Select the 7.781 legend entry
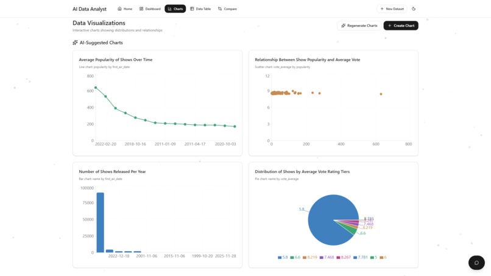 pyautogui.click(x=361, y=258)
